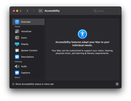This screenshot has height=101, width=131.
Task: Open the Captions row label
Action: click(25, 73)
